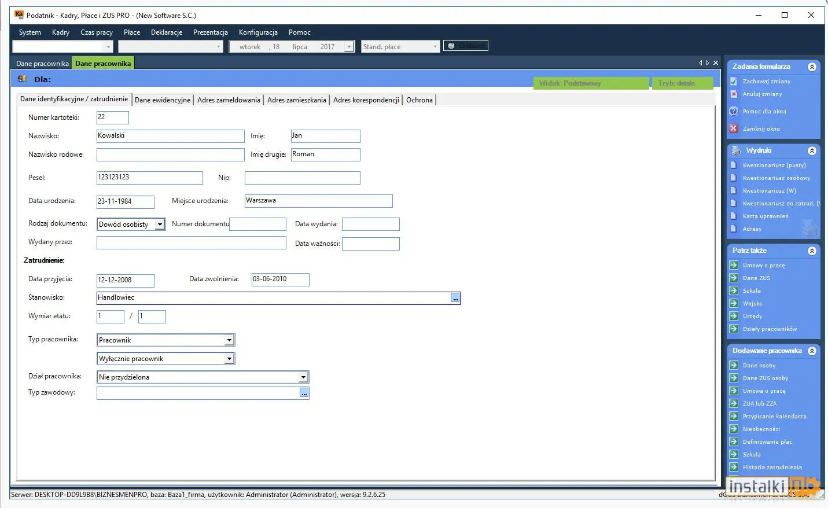Click the Zachowaj zmiany checkmark icon
This screenshot has width=828, height=508.
(x=734, y=82)
